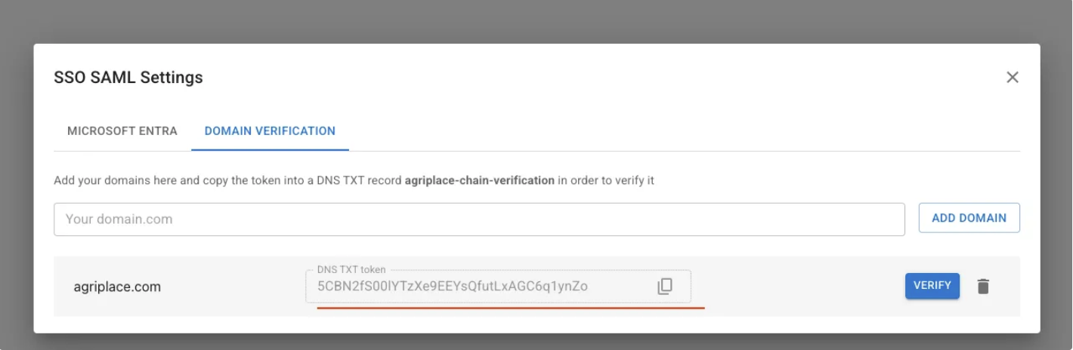This screenshot has width=1073, height=350.
Task: Verify the agriplace.com domain
Action: point(932,286)
